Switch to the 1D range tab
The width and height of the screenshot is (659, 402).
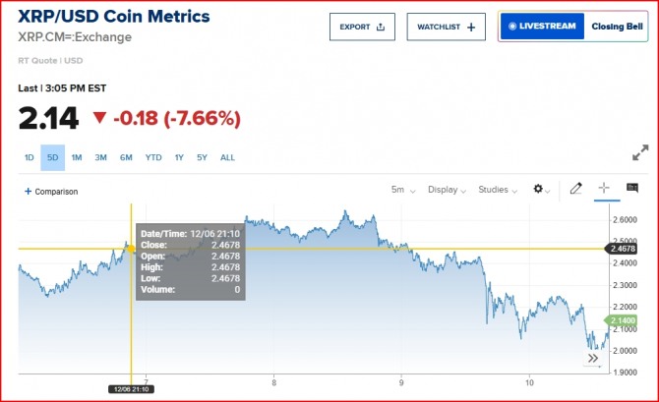click(x=30, y=157)
